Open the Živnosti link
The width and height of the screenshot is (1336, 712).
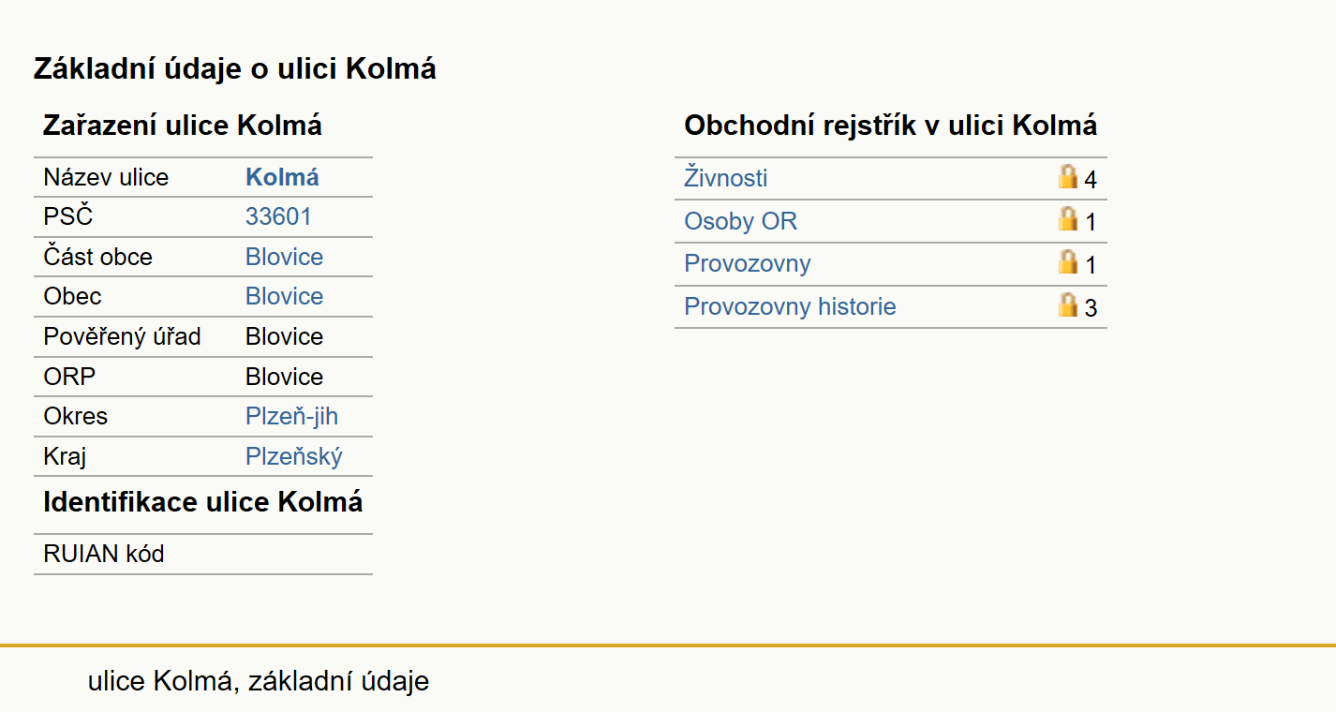(726, 178)
